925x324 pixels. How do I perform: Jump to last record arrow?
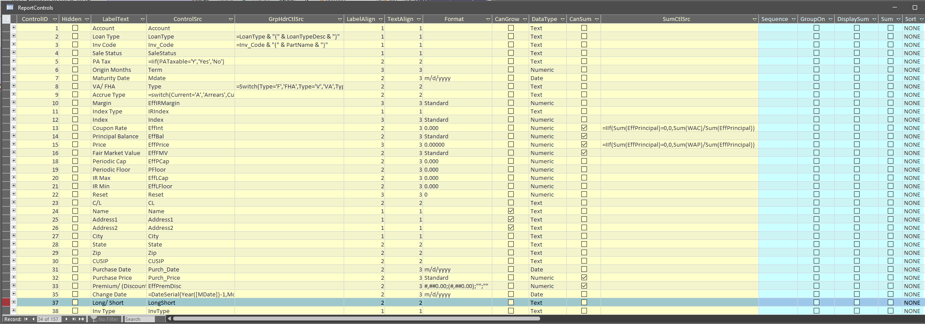pyautogui.click(x=74, y=319)
